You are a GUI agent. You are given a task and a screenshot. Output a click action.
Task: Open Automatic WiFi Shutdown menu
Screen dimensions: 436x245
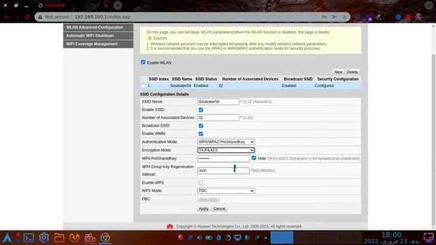pos(98,35)
